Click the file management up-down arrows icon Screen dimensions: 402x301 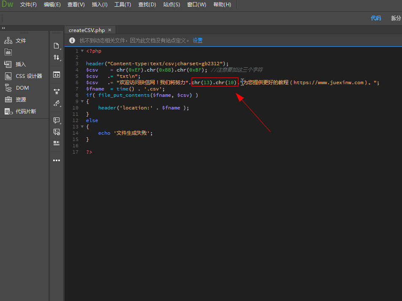(56, 57)
